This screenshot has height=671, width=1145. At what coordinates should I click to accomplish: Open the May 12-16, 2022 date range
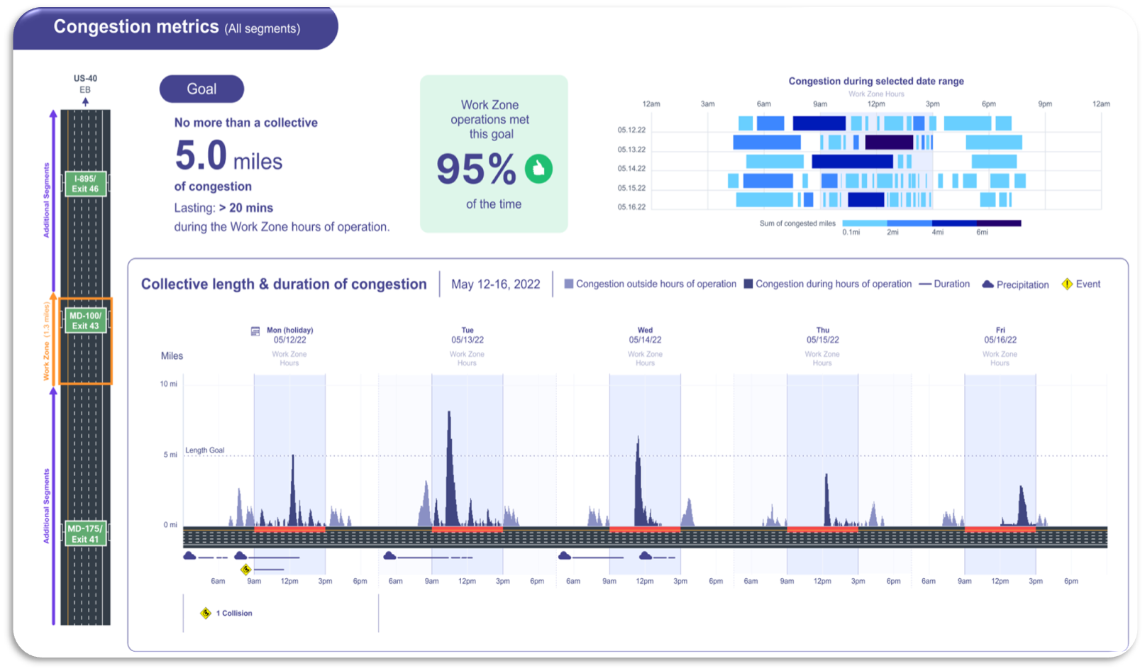pos(496,284)
